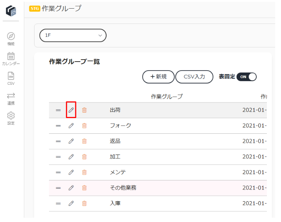This screenshot has height=222, width=281.
Task: Click the reorder handle of 加工 row
Action: coord(58,157)
